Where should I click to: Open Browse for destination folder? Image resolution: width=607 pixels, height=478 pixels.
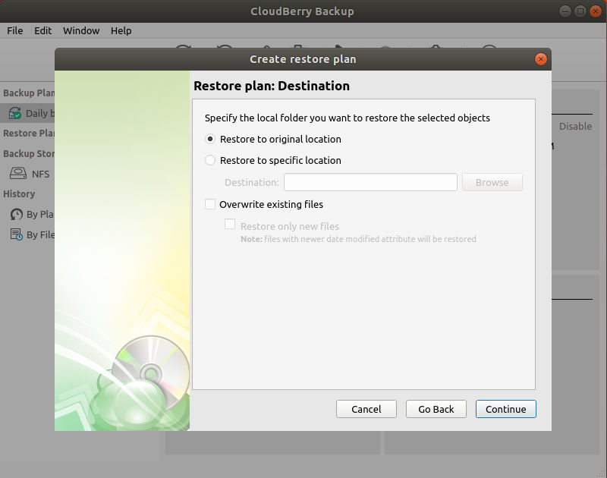coord(492,182)
